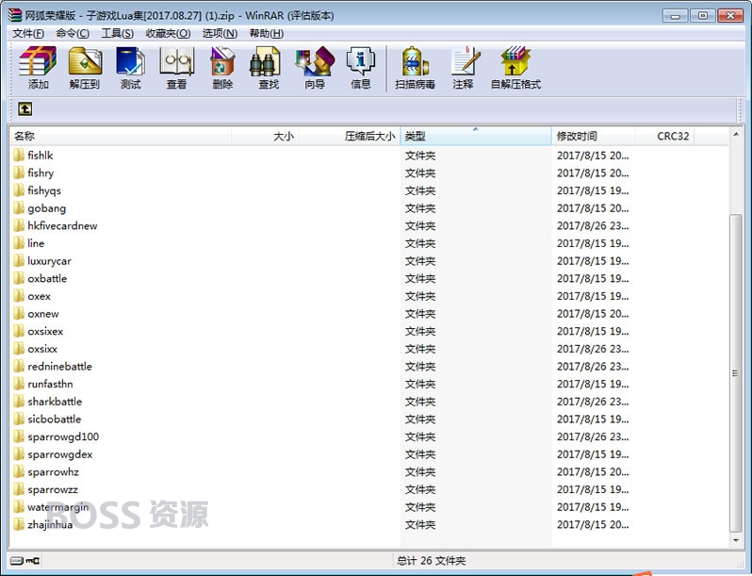Viewport: 752px width, 576px height.
Task: Select the line folder name
Action: coord(36,243)
